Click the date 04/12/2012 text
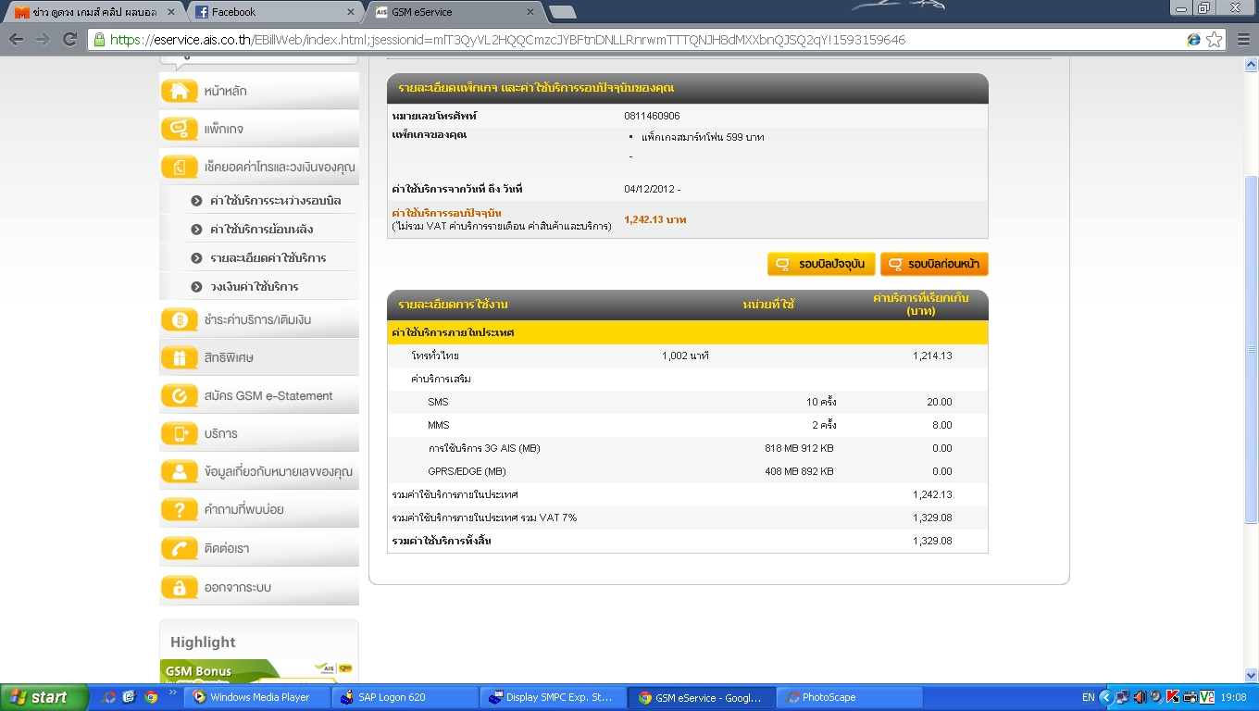This screenshot has height=711, width=1259. pos(652,189)
